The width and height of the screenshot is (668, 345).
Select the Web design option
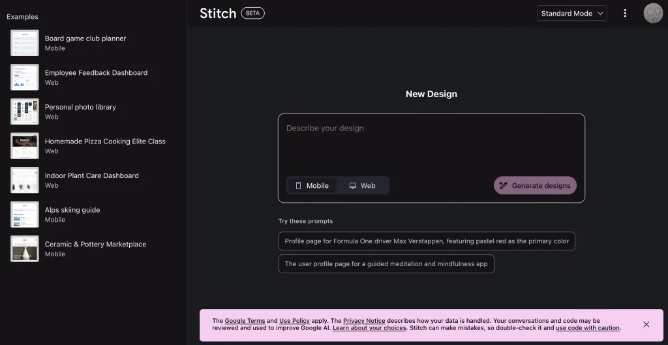pos(363,186)
